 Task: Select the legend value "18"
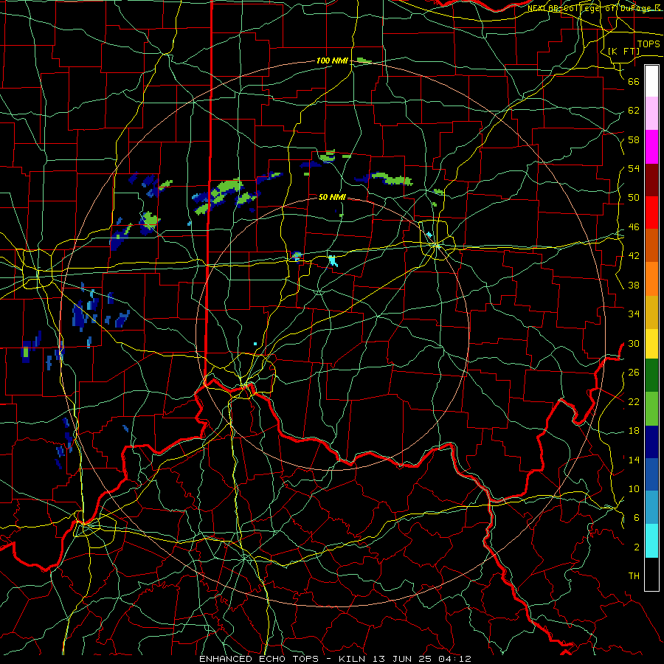(634, 431)
